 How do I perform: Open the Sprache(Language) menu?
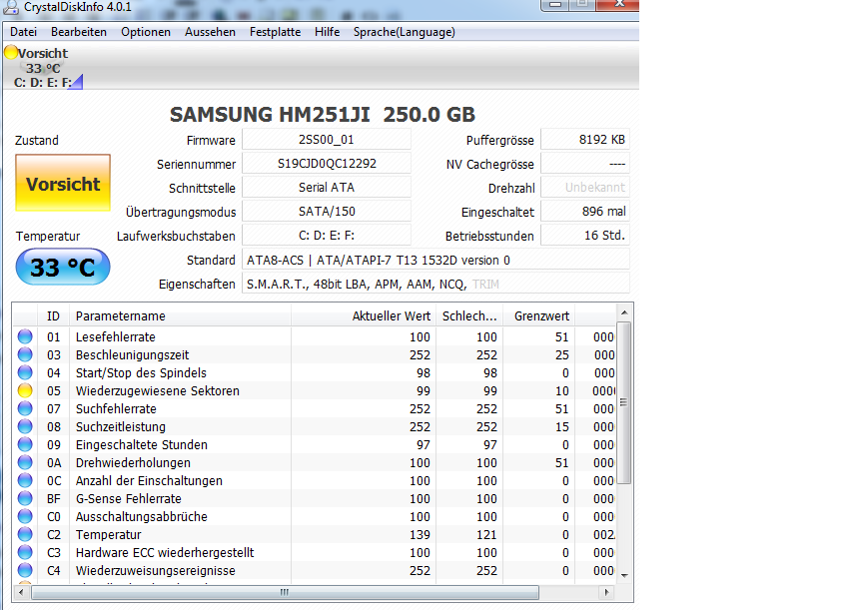pos(404,32)
